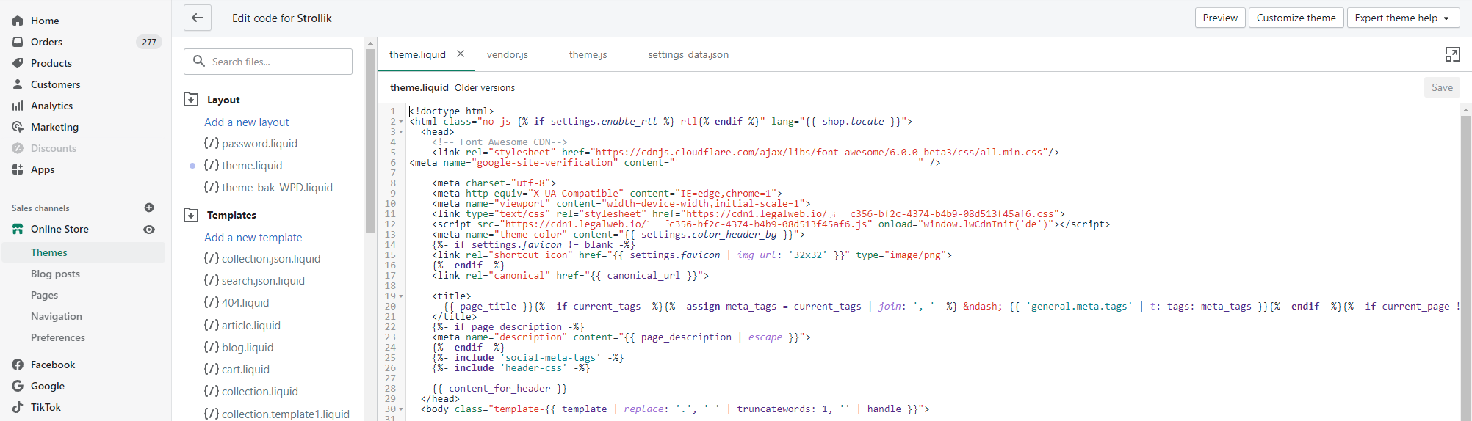
Task: Go back using the arrow button
Action: (x=198, y=18)
